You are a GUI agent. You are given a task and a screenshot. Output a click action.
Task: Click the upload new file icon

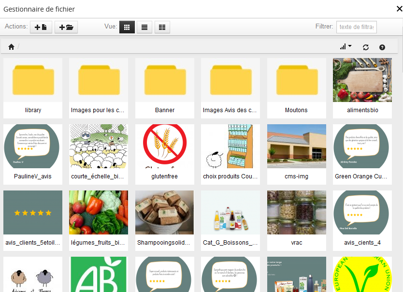click(41, 27)
